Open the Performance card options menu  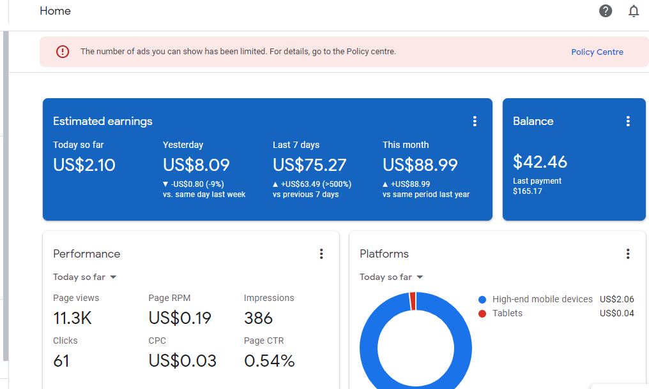pyautogui.click(x=321, y=253)
